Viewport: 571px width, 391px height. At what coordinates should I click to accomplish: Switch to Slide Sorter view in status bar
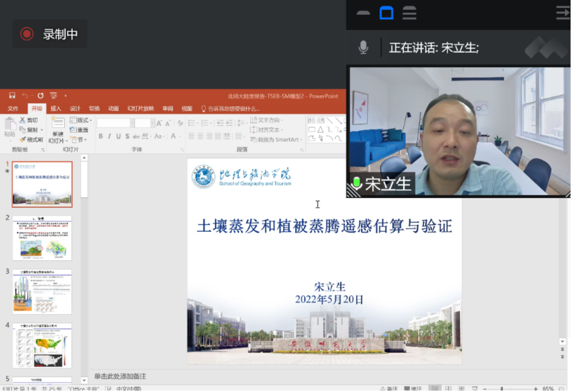[x=448, y=388]
